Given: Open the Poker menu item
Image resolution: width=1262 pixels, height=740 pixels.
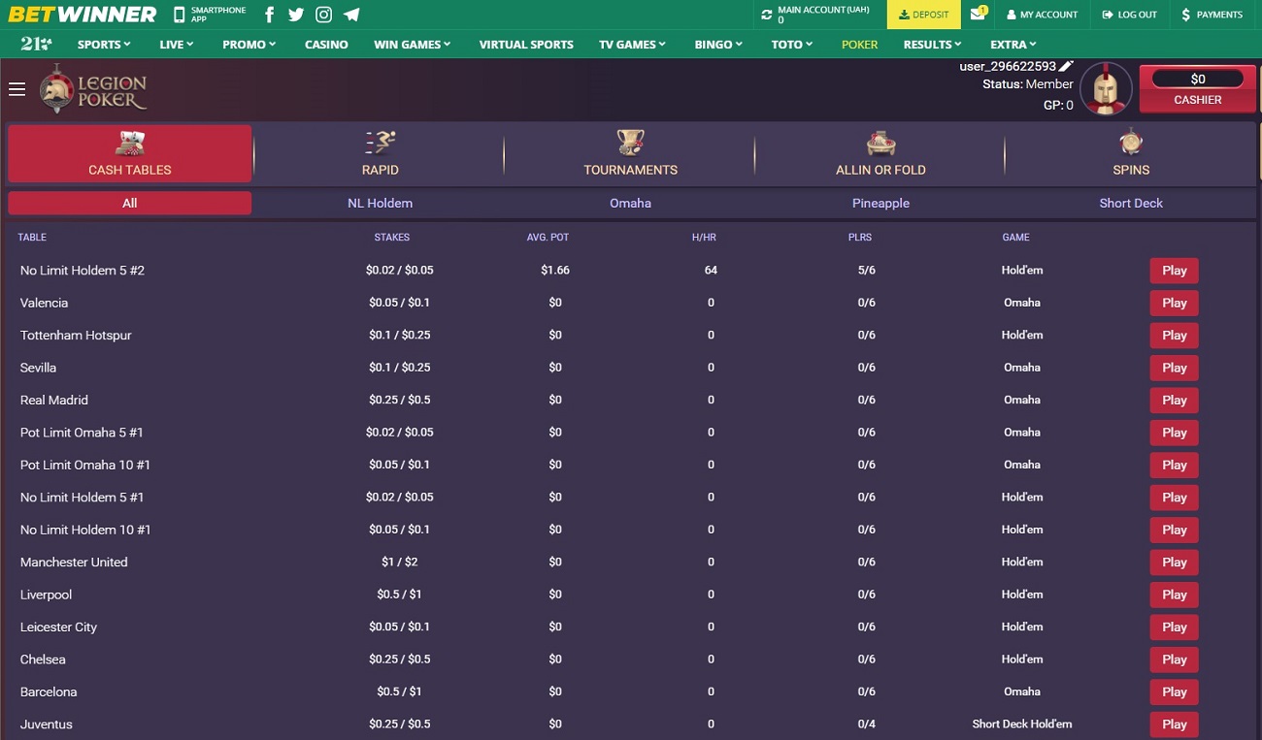Looking at the screenshot, I should [x=859, y=44].
